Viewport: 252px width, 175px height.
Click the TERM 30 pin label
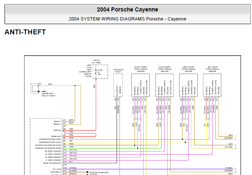[x=57, y=130]
